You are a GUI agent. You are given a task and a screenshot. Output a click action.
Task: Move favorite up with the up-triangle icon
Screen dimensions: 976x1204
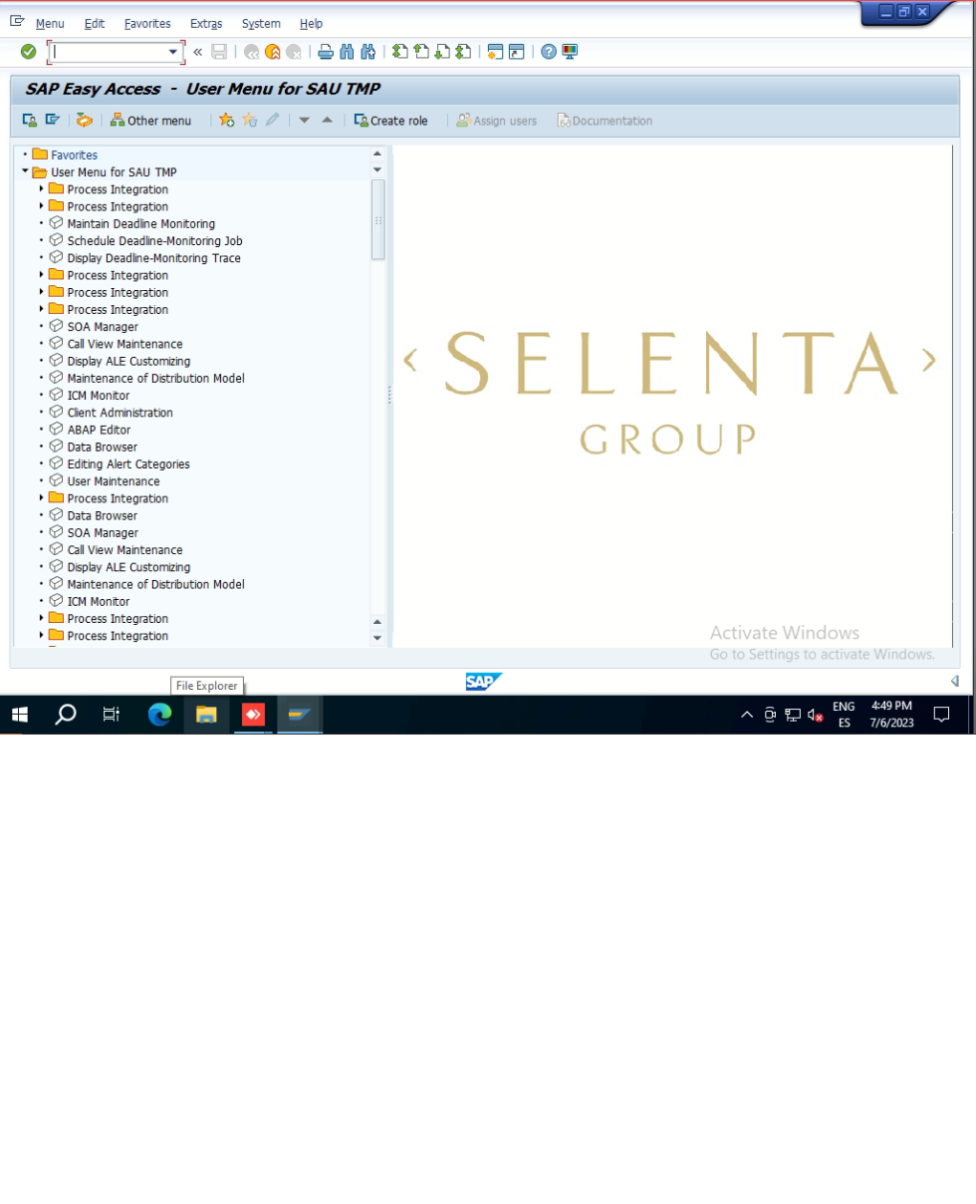pos(327,121)
